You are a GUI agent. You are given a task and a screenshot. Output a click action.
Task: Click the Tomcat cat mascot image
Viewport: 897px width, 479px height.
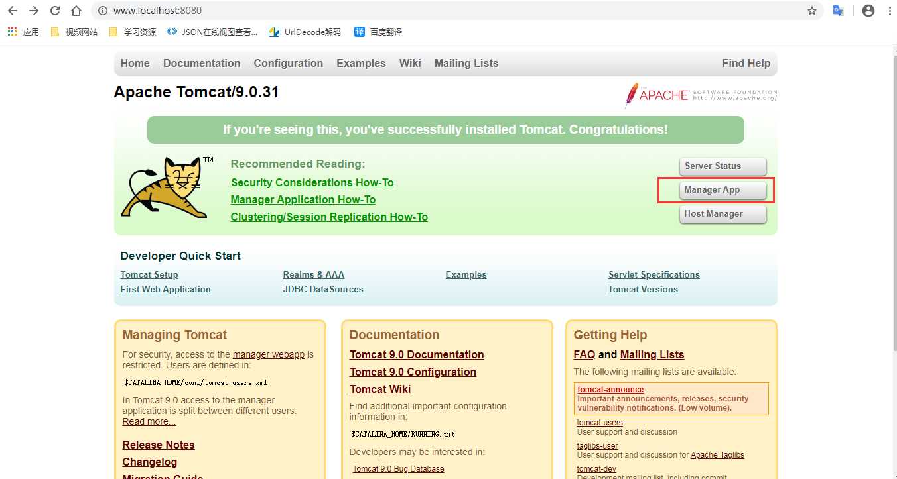[x=167, y=187]
